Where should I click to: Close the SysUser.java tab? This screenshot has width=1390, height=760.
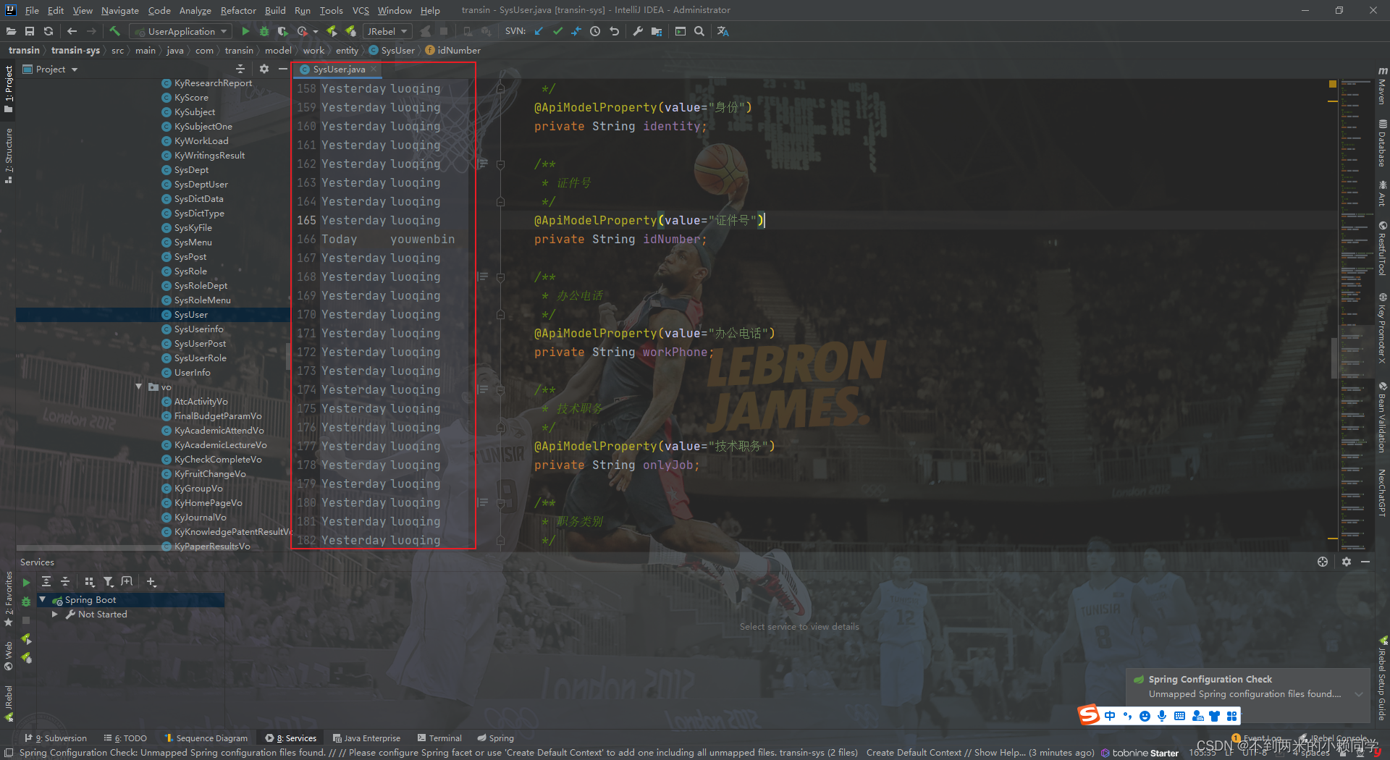pyautogui.click(x=374, y=69)
